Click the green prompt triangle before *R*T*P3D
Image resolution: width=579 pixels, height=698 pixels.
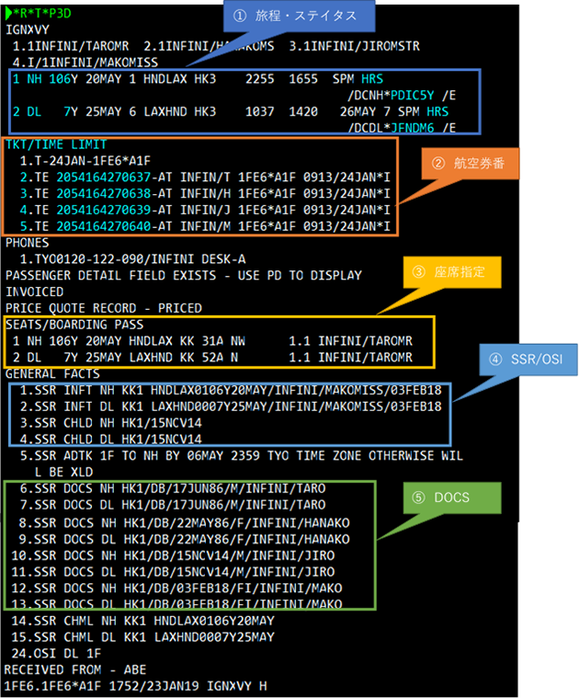(8, 14)
